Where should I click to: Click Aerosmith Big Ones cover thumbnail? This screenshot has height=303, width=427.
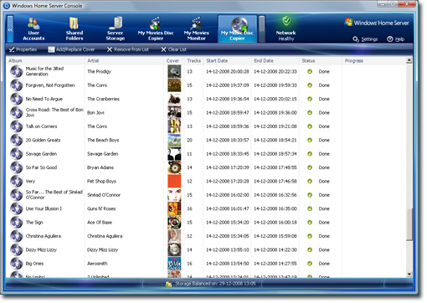coord(174,264)
